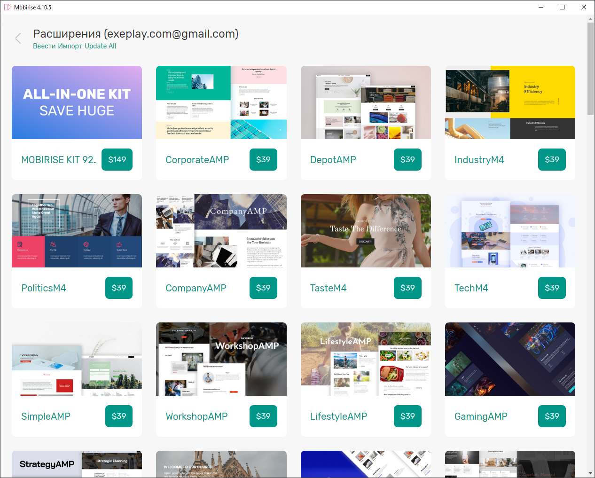Click the $39 button for TasteM4
The image size is (595, 478).
pyautogui.click(x=407, y=288)
